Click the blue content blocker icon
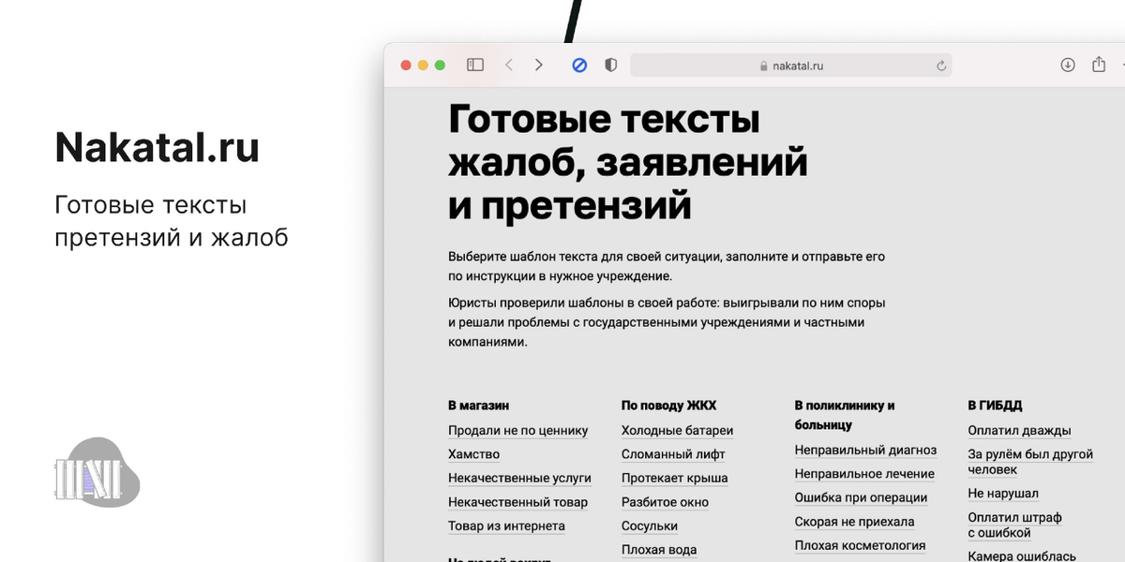This screenshot has height=562, width=1125. click(579, 66)
